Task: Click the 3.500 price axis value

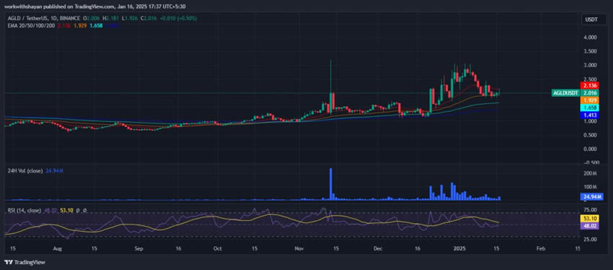Action: click(x=589, y=51)
